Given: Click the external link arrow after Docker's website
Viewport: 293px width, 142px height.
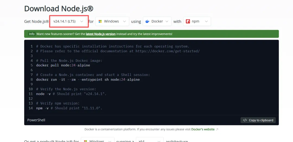Looking at the screenshot, I should (x=217, y=130).
